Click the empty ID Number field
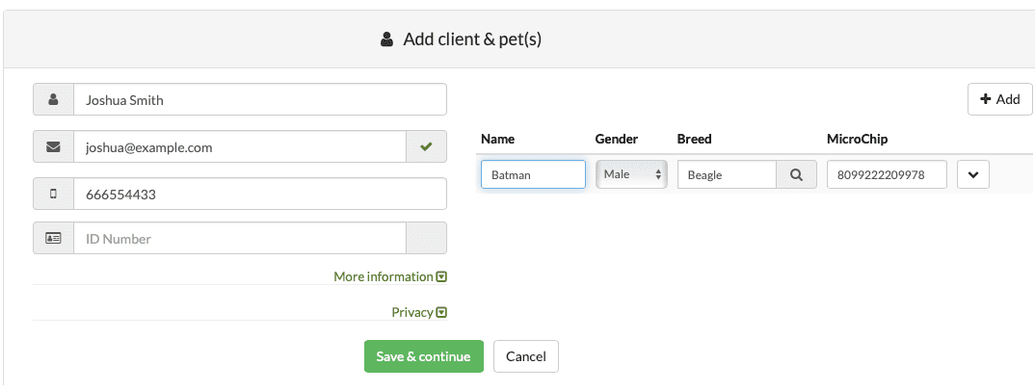The width and height of the screenshot is (1035, 391). click(240, 238)
